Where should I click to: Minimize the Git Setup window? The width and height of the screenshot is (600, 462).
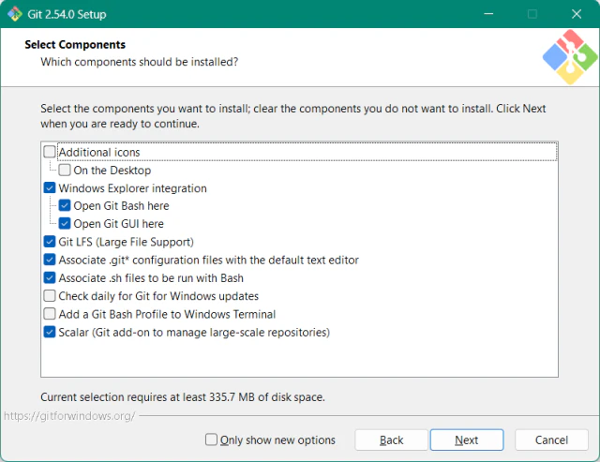[488, 14]
